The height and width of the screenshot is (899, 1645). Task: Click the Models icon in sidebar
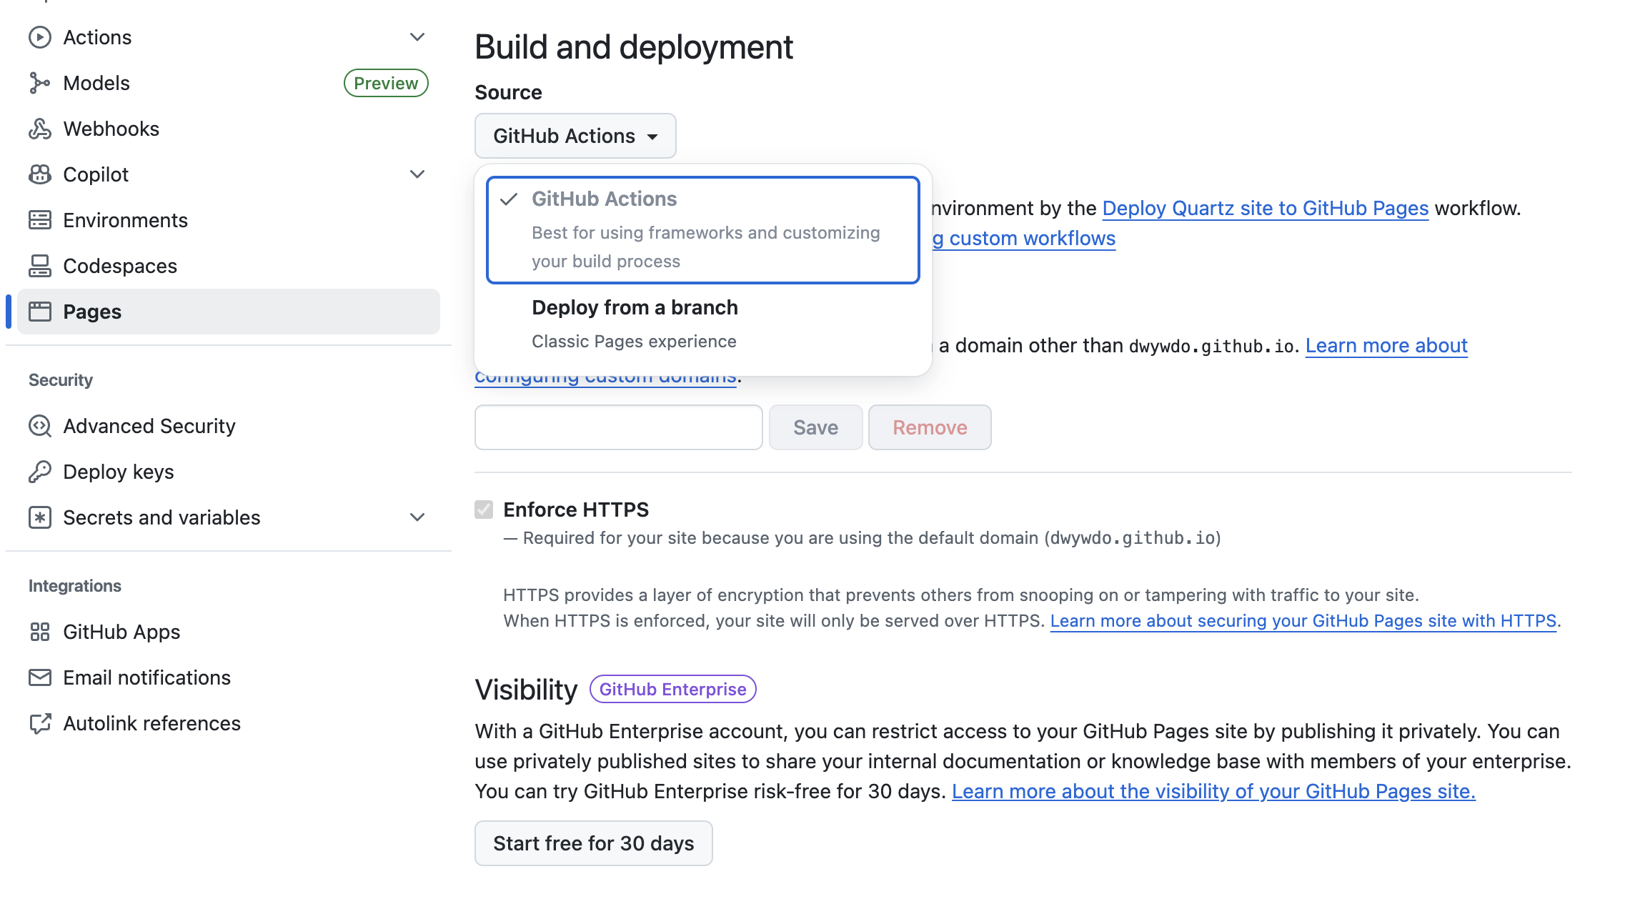coord(40,83)
